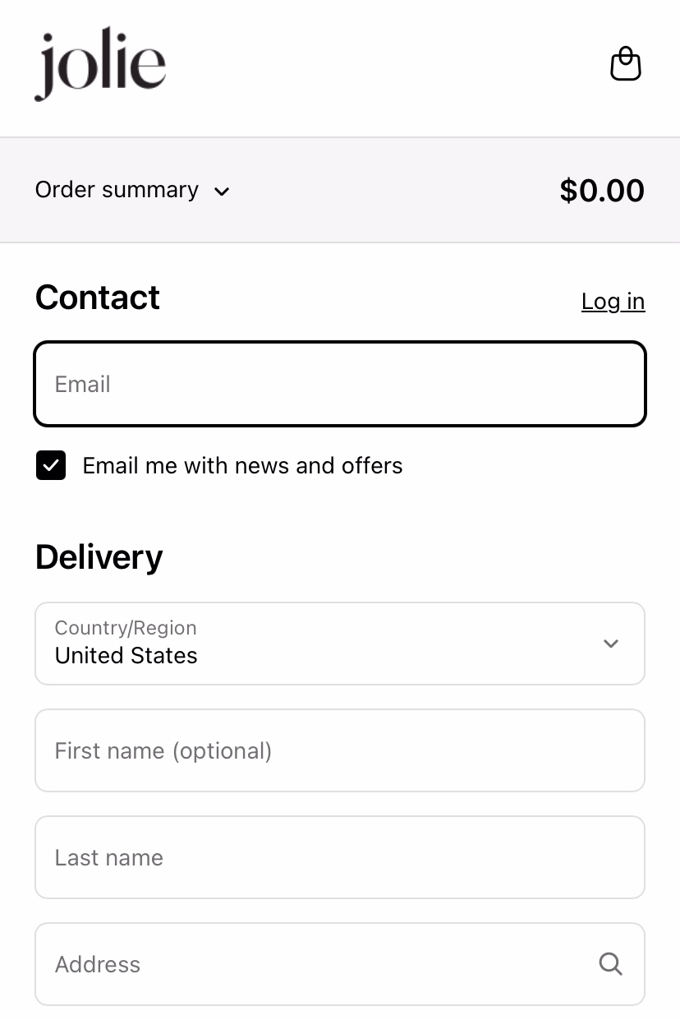
Task: Uncheck the news and offers checkbox
Action: pos(51,465)
